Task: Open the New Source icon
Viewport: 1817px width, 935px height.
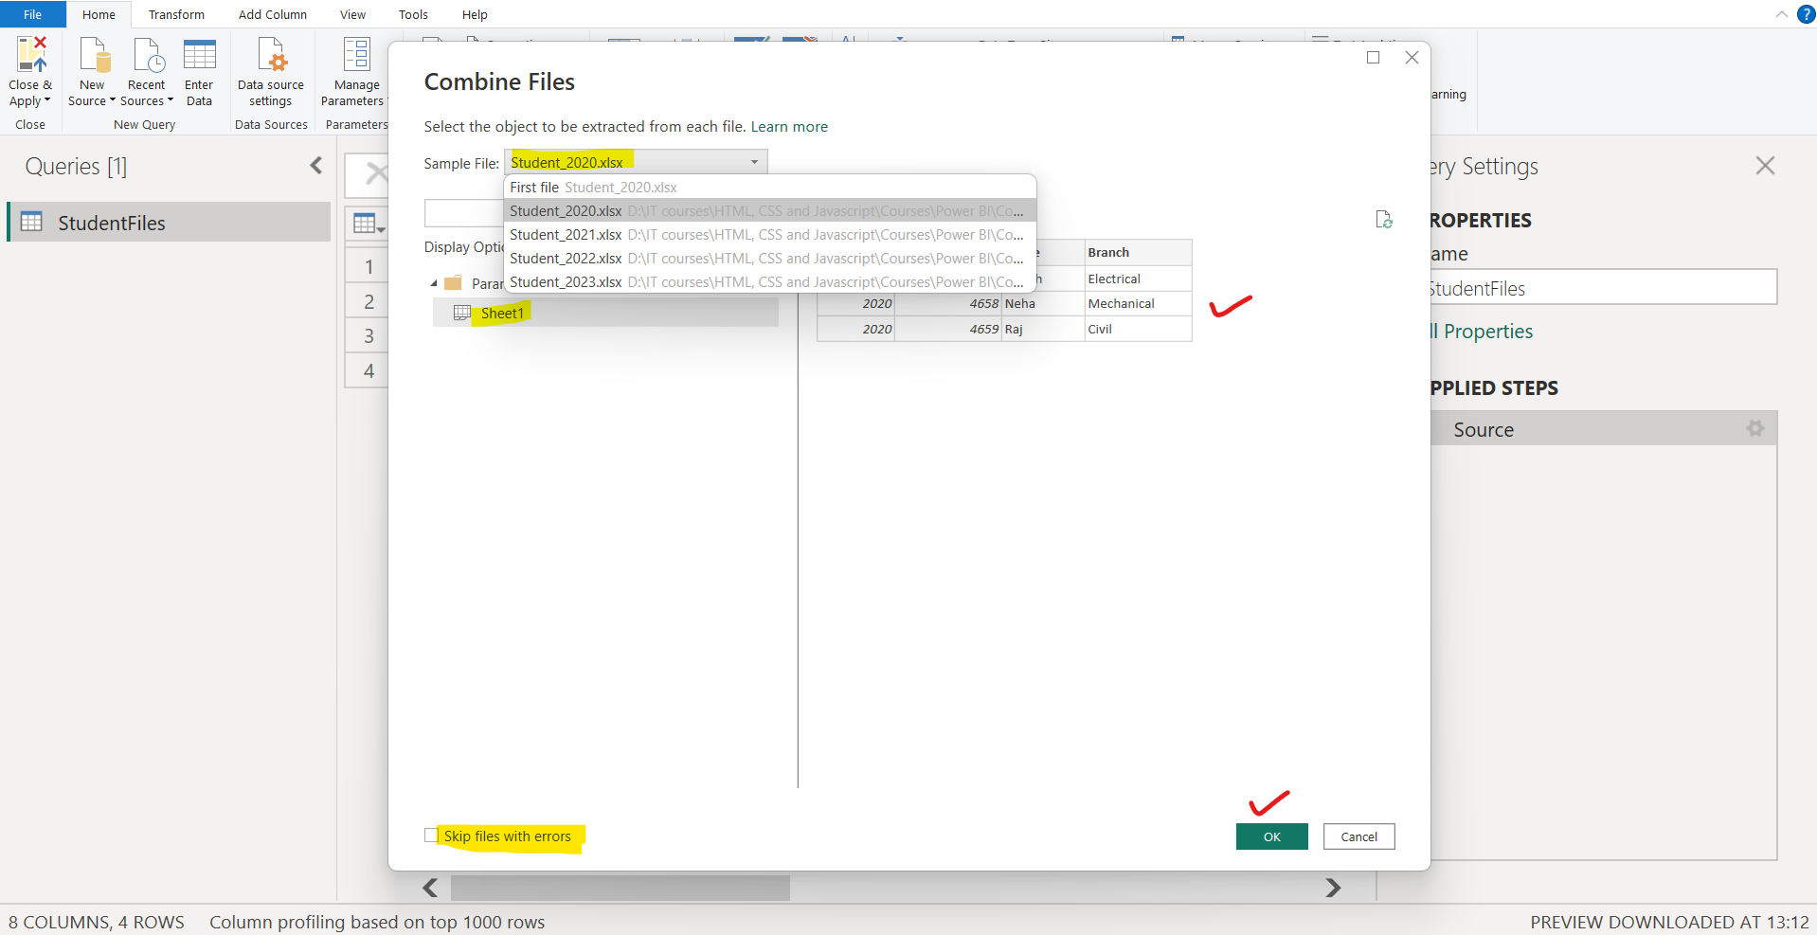Action: click(93, 56)
